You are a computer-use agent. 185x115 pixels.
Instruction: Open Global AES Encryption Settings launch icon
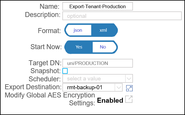pos(129,99)
